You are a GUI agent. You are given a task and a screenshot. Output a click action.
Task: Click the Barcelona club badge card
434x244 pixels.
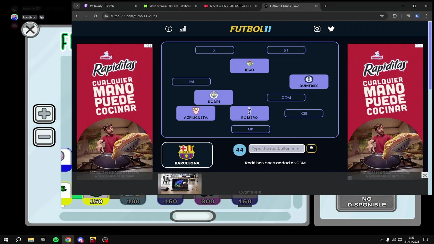pyautogui.click(x=187, y=155)
